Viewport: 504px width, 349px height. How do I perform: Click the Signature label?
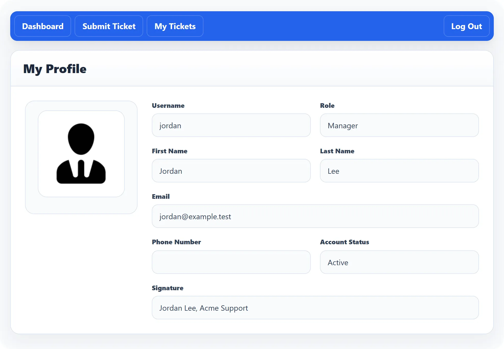[x=168, y=288]
